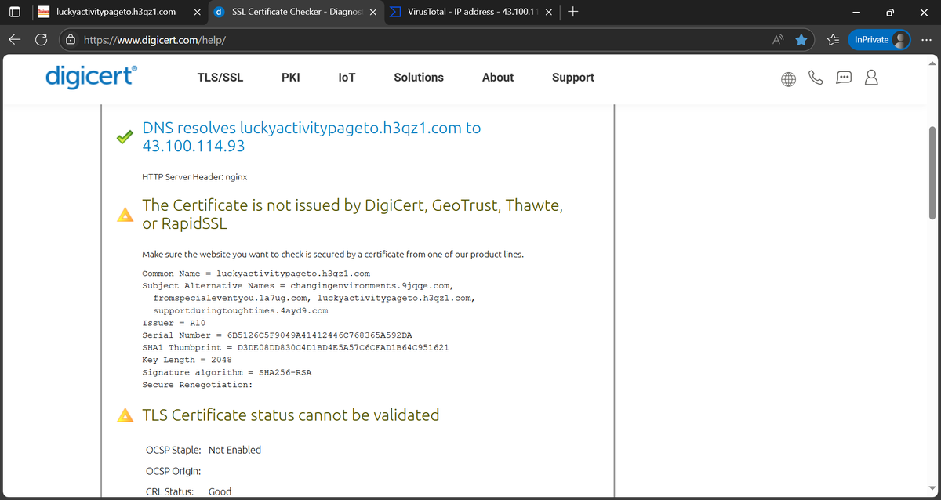941x500 pixels.
Task: Open the Solutions menu
Action: click(x=419, y=78)
